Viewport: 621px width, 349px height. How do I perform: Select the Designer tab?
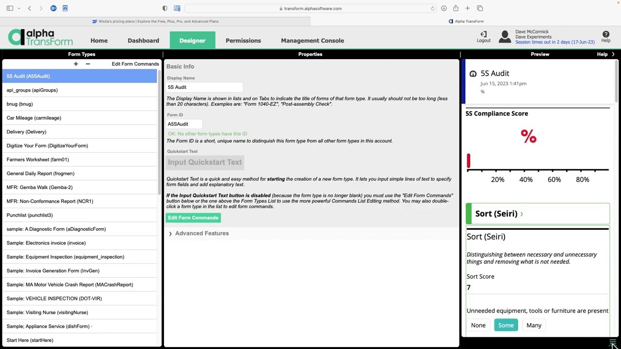(193, 41)
